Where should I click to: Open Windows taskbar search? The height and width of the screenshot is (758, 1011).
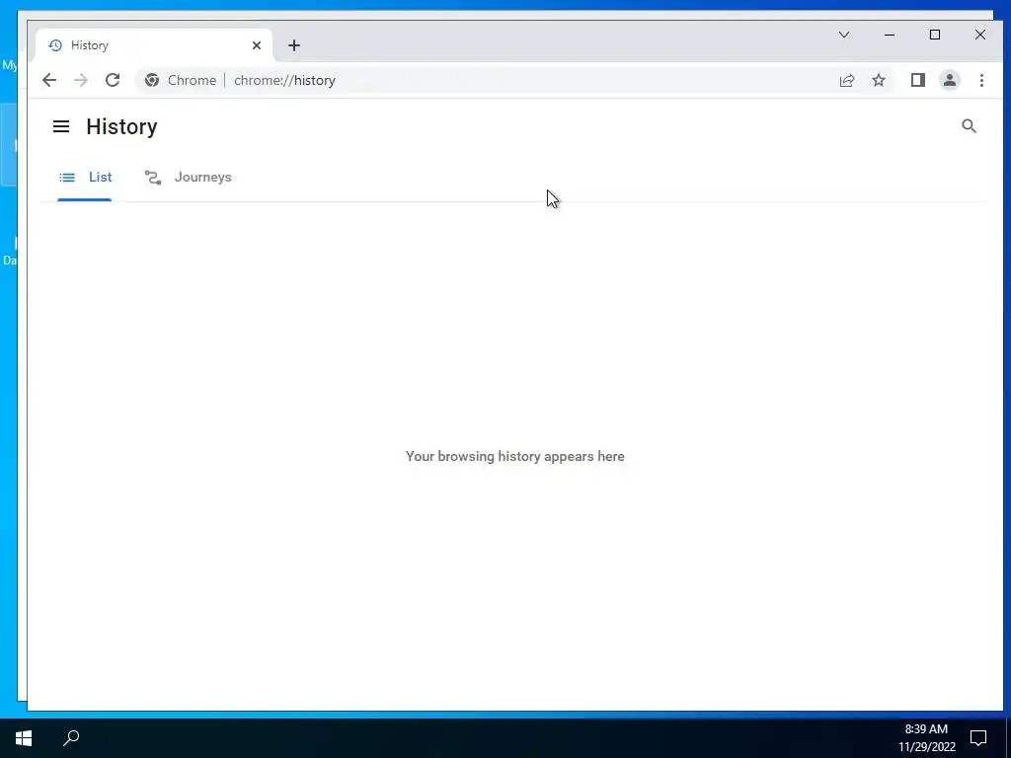(71, 738)
